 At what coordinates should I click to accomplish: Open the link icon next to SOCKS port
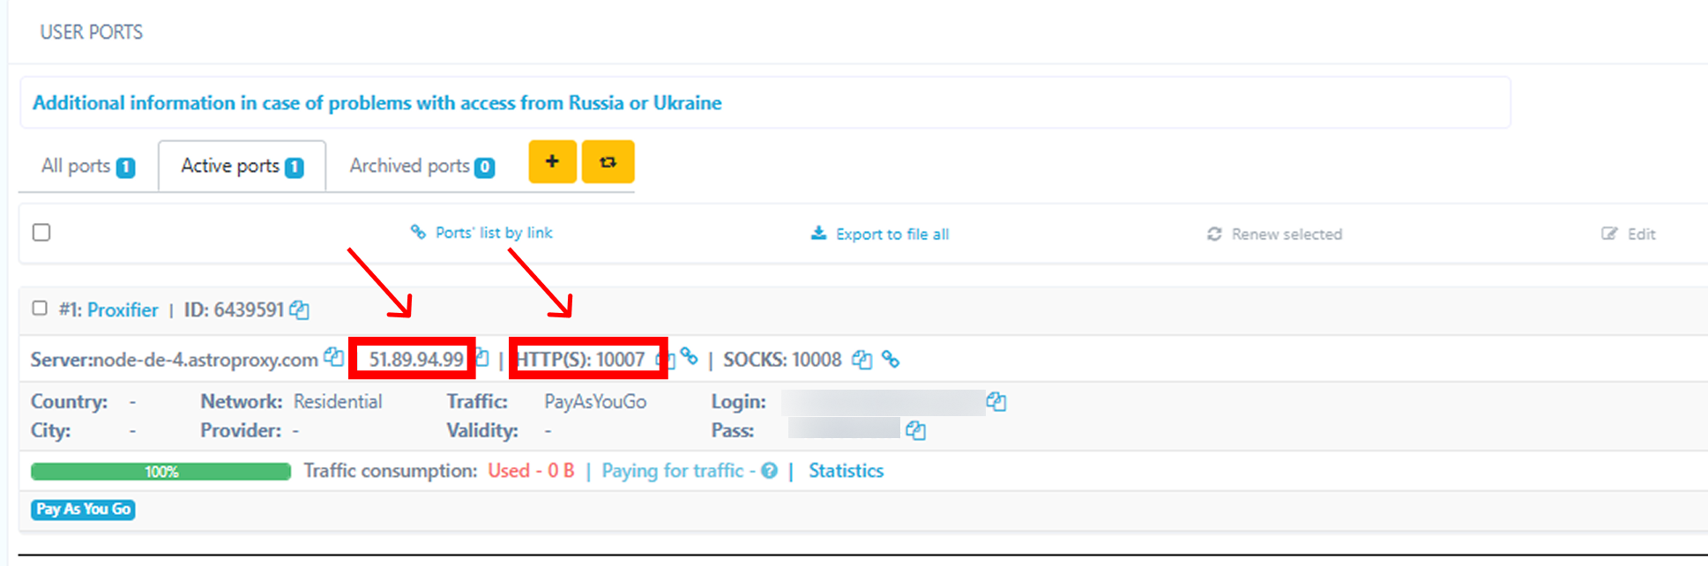click(891, 360)
